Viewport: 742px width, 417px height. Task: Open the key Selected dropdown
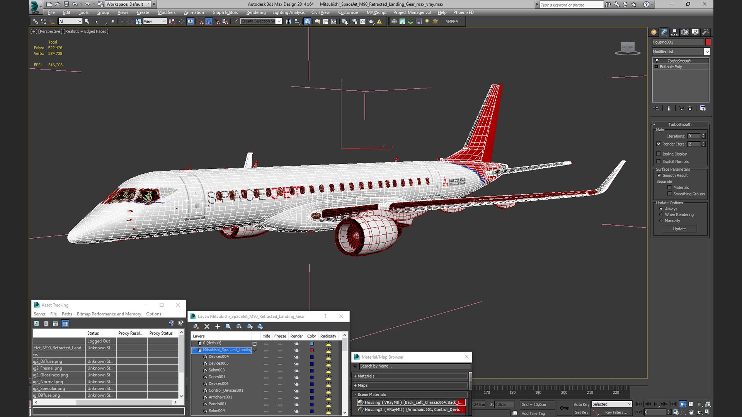(x=612, y=404)
